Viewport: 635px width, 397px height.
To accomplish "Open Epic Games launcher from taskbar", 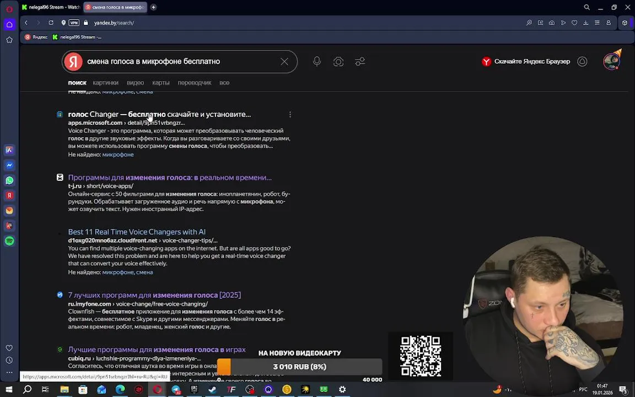I will click(194, 390).
